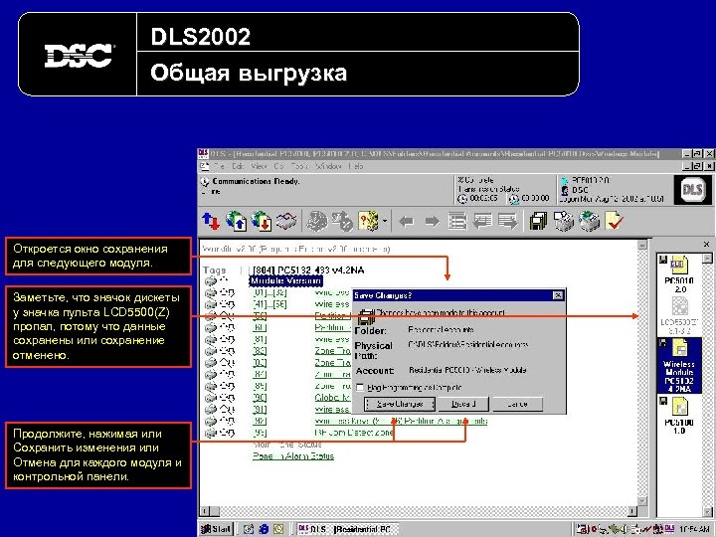Open the [93] section link
Viewport: 716px width, 537px height.
pyautogui.click(x=260, y=433)
